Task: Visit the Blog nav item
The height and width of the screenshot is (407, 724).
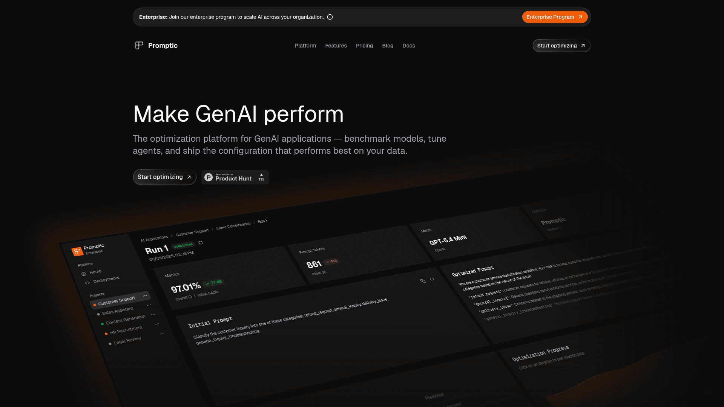Action: point(388,46)
